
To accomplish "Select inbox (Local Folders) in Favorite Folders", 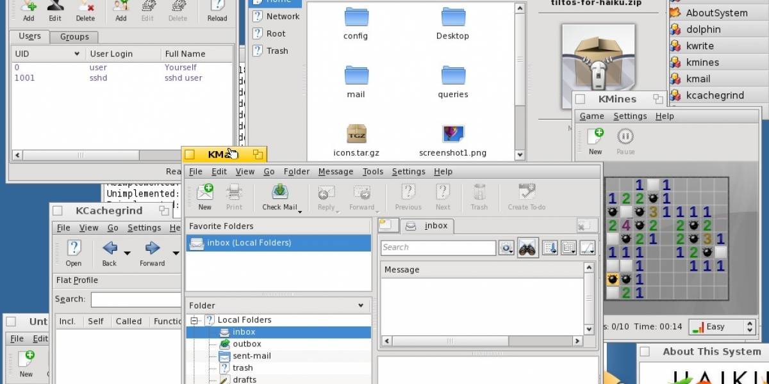I will coord(278,243).
